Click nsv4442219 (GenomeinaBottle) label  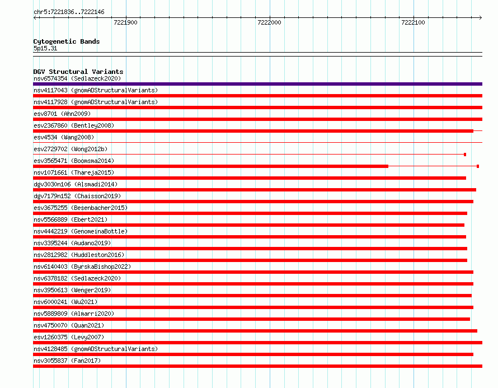pos(81,231)
